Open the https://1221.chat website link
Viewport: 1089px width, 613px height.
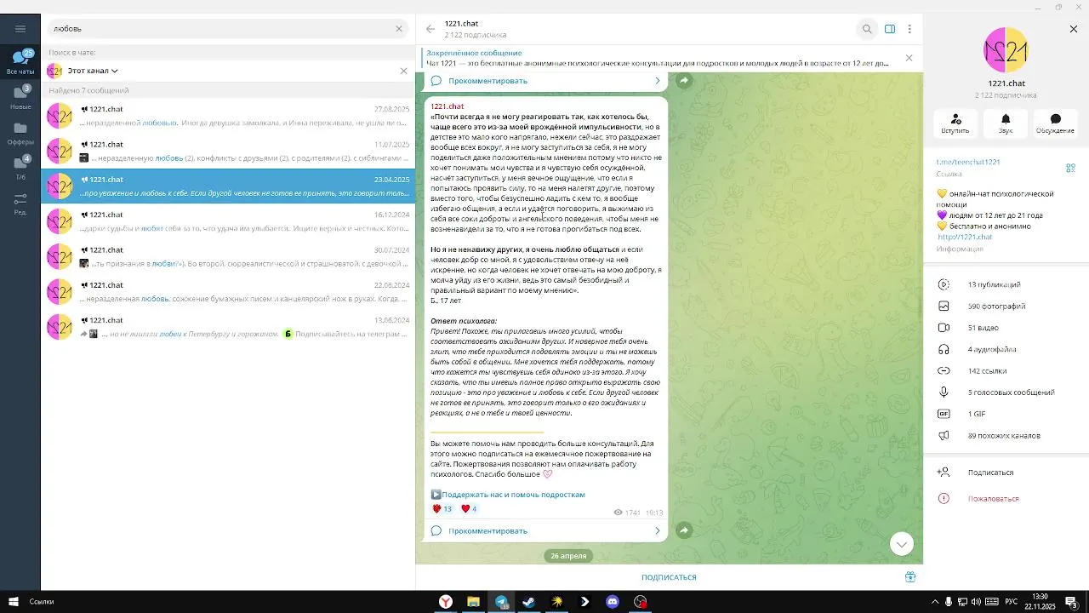tap(965, 237)
